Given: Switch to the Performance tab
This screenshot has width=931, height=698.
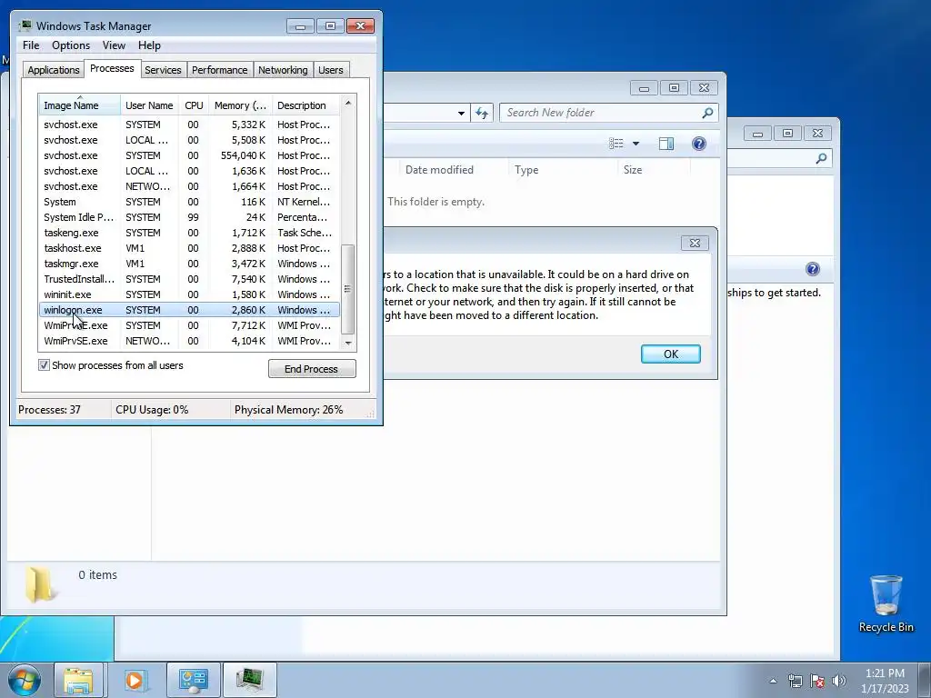Looking at the screenshot, I should pyautogui.click(x=219, y=70).
